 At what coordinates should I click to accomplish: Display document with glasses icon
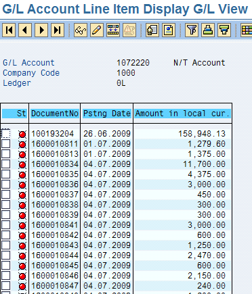coord(81,30)
